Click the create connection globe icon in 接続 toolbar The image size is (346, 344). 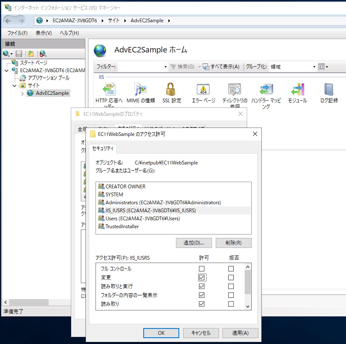pyautogui.click(x=6, y=54)
